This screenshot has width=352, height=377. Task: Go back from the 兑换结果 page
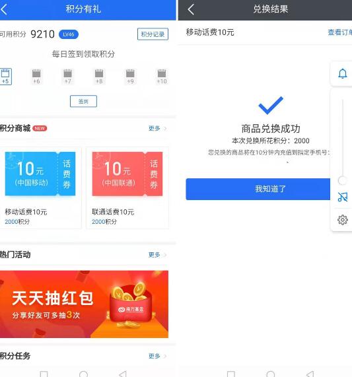point(191,10)
